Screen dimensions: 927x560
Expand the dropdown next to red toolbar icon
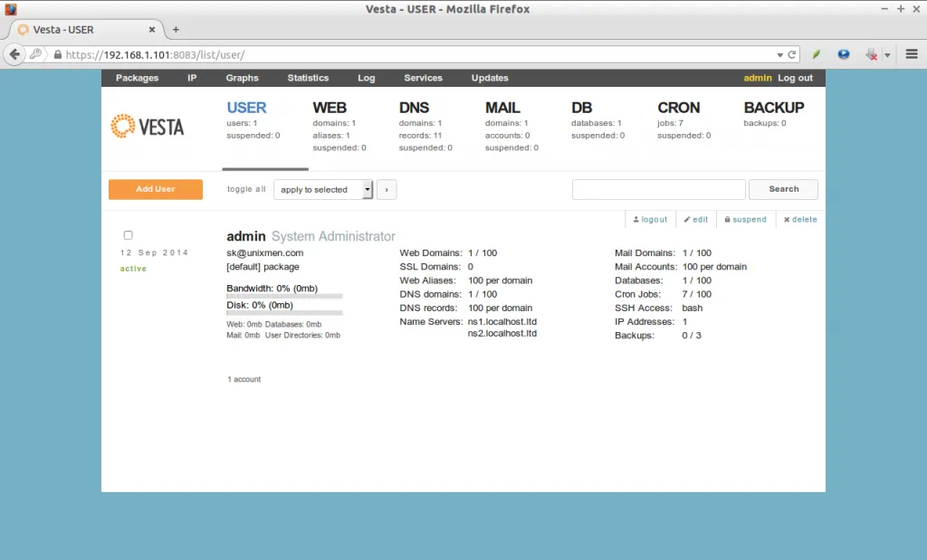(x=887, y=55)
